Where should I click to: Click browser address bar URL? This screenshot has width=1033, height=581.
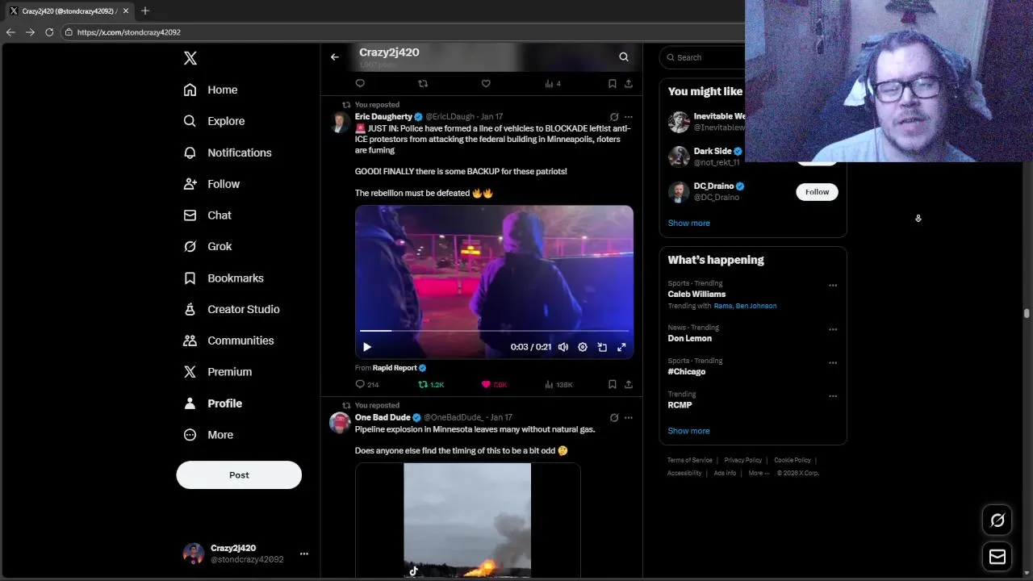129,32
